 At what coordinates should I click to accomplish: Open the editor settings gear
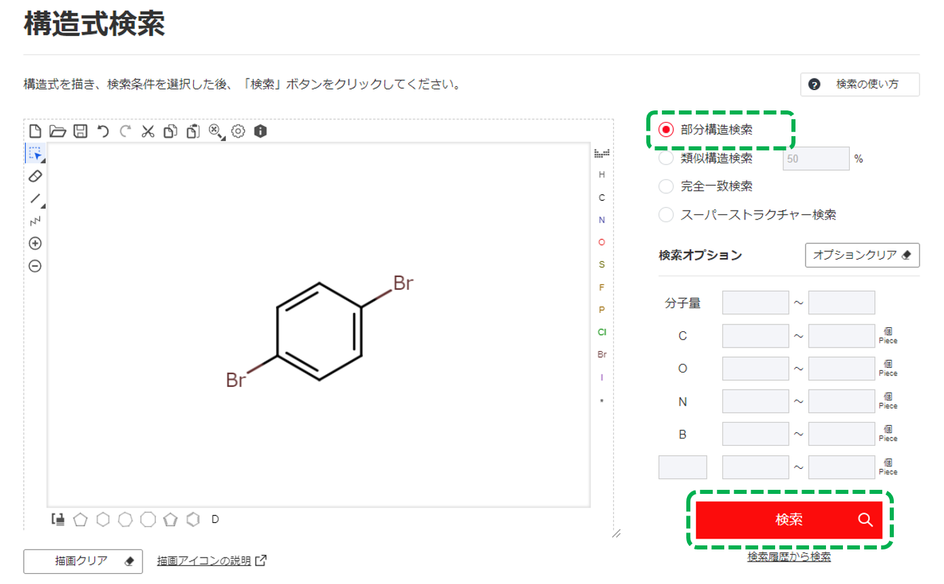point(238,131)
